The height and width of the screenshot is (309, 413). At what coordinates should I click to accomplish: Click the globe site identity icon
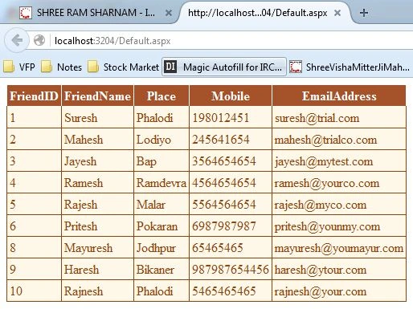39,41
